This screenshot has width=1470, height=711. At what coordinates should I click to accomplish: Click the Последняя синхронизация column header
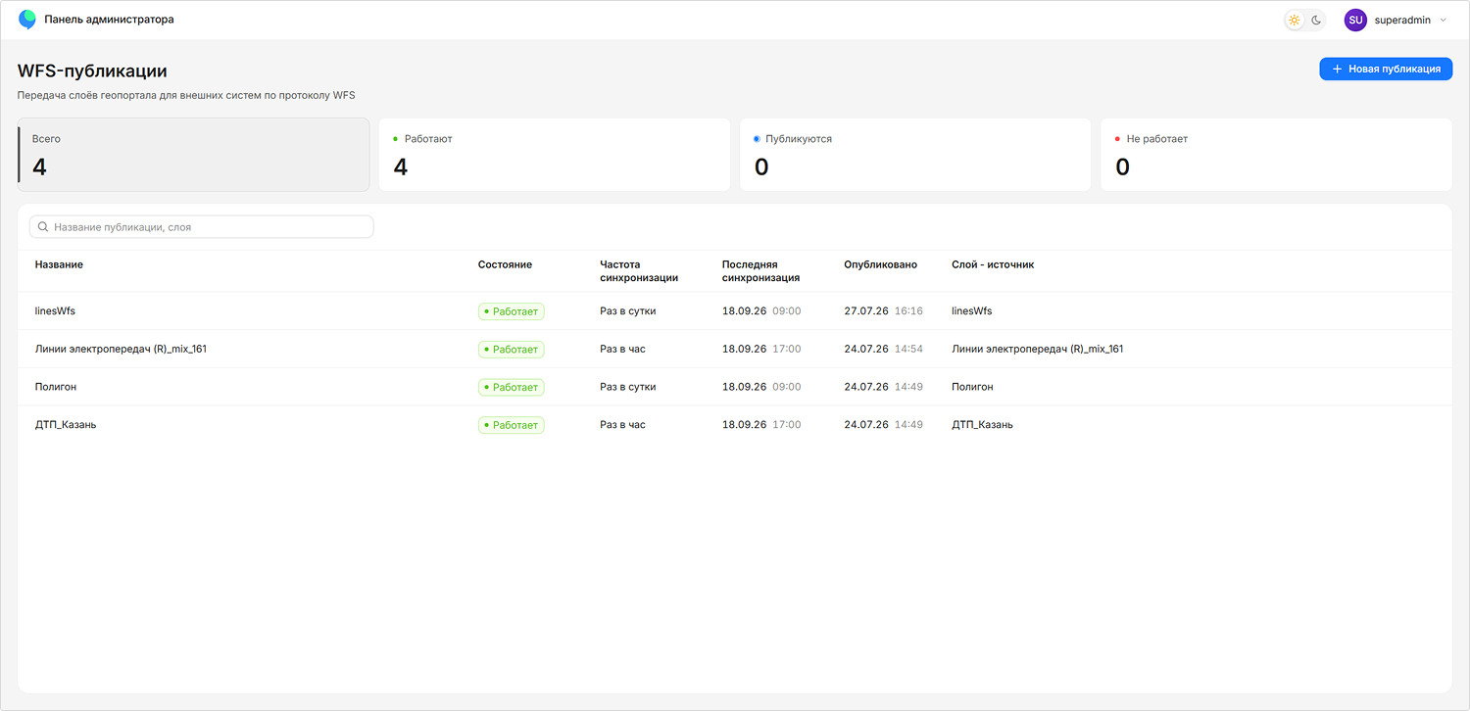point(761,271)
